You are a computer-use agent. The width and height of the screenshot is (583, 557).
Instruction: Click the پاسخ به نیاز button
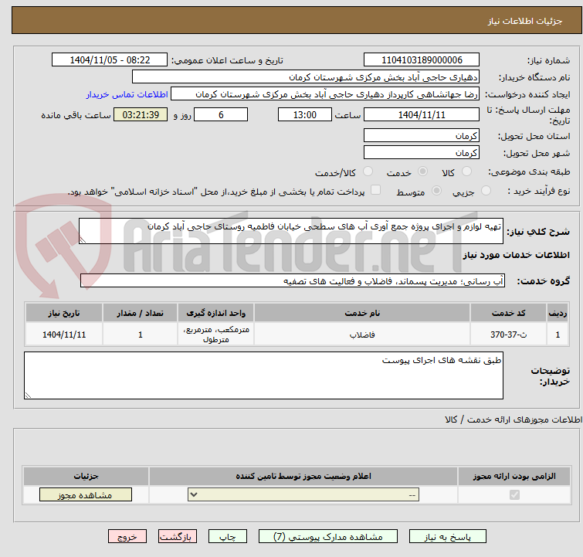(447, 537)
